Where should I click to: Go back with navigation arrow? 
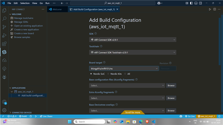click(62, 3)
